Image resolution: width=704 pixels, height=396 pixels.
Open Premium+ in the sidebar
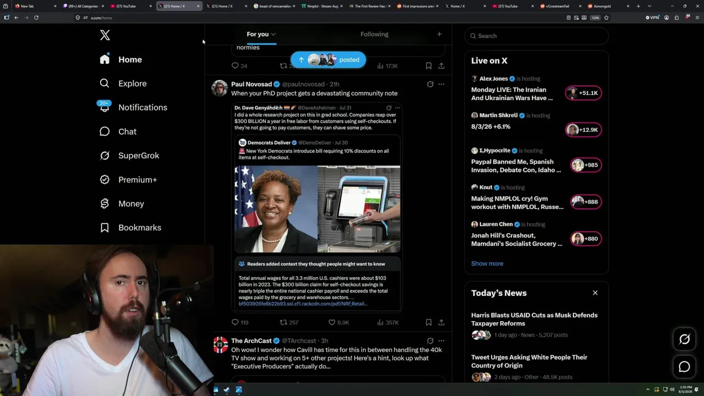tap(128, 180)
